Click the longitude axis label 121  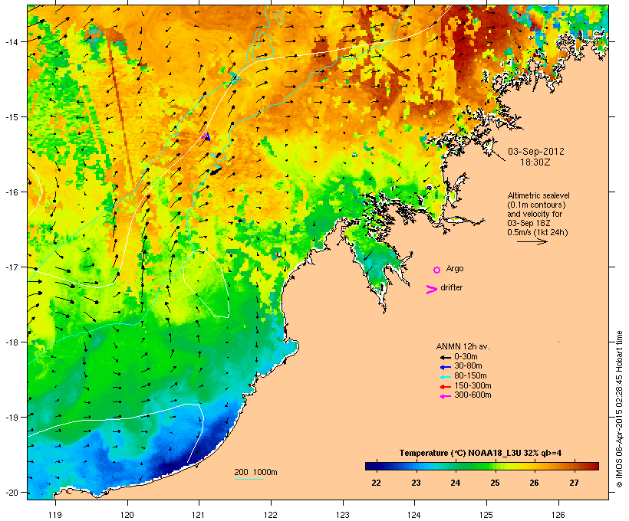click(x=199, y=515)
